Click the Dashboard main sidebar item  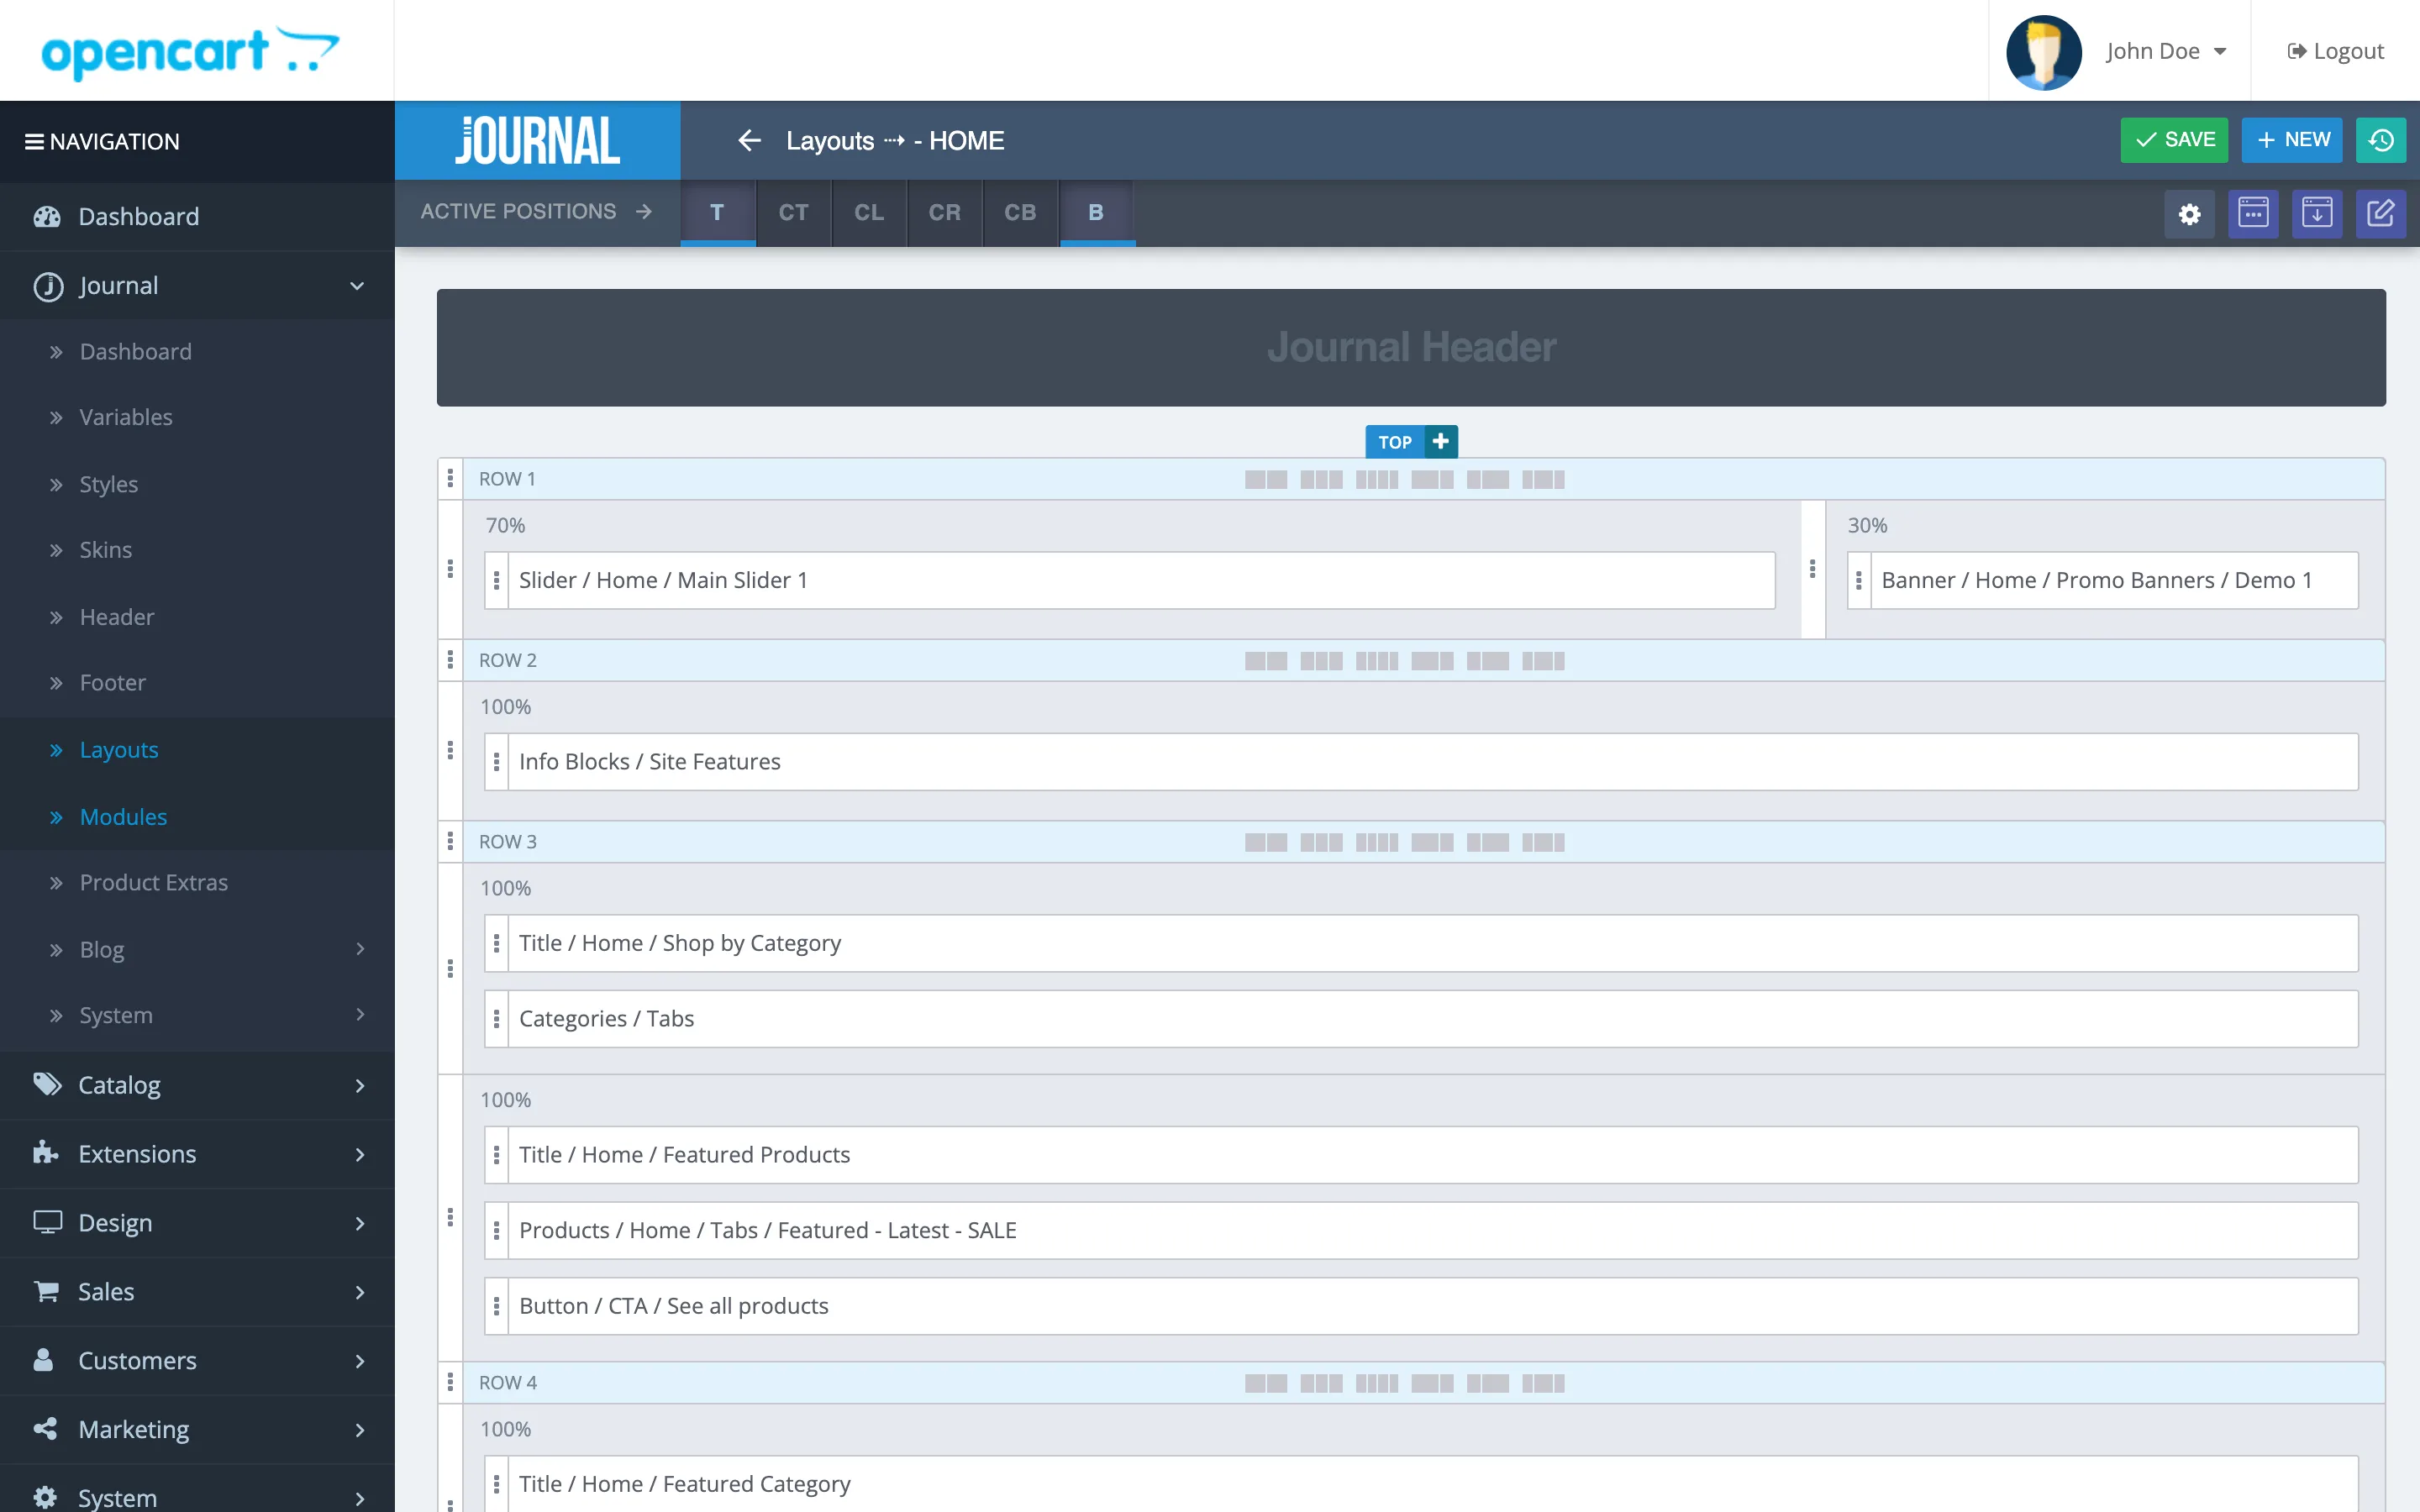197,217
